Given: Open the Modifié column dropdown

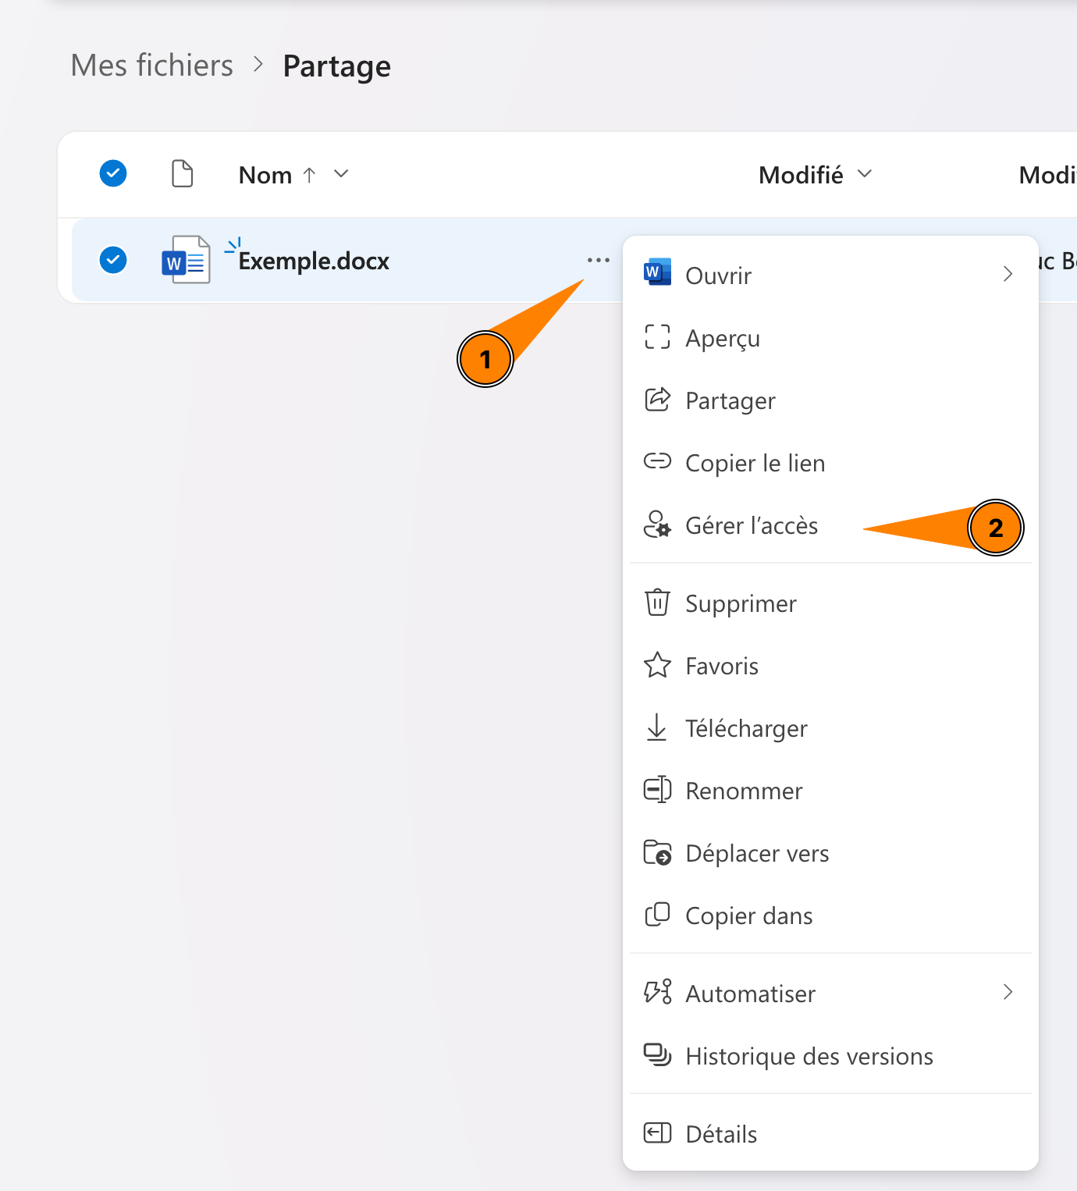Looking at the screenshot, I should click(x=865, y=173).
